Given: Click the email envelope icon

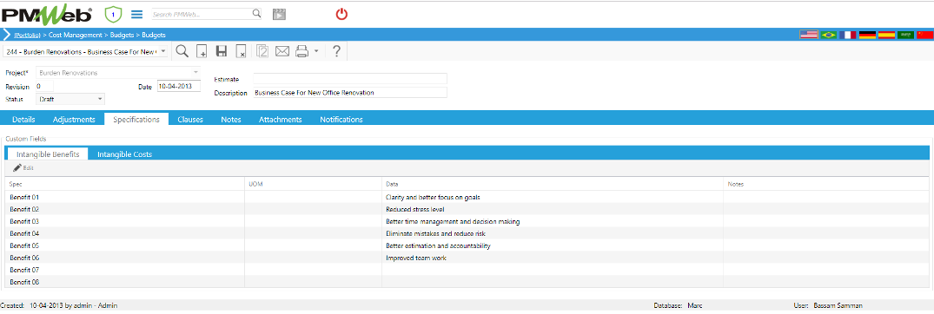Looking at the screenshot, I should (282, 52).
